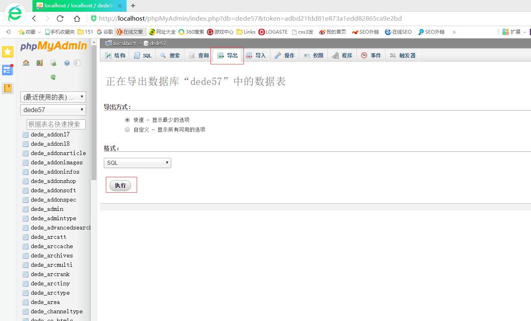Open the dede_arccache table link
The width and height of the screenshot is (531, 321).
52,246
